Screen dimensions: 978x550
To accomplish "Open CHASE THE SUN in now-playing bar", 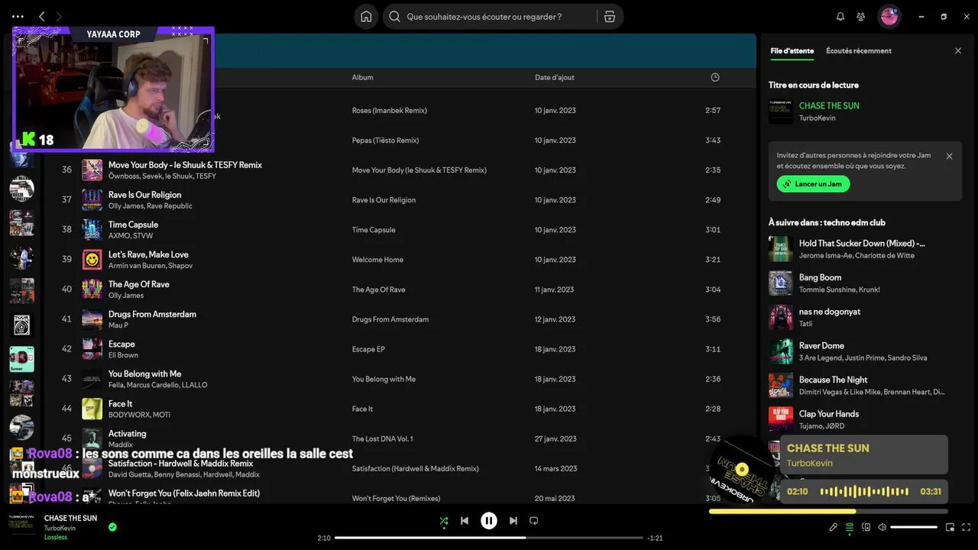I will tap(70, 518).
